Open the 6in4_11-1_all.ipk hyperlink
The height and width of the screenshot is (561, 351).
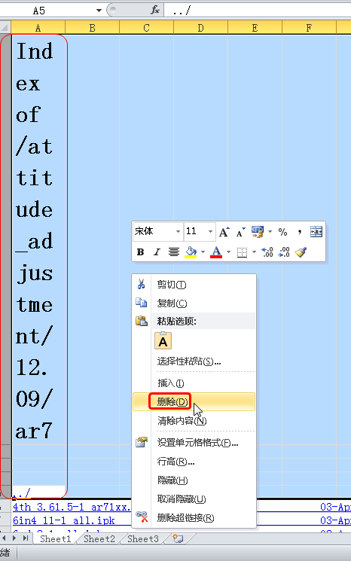point(64,520)
